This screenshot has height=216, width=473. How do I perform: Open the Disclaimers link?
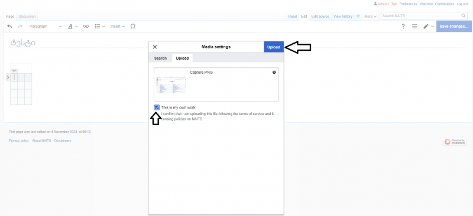click(x=63, y=140)
